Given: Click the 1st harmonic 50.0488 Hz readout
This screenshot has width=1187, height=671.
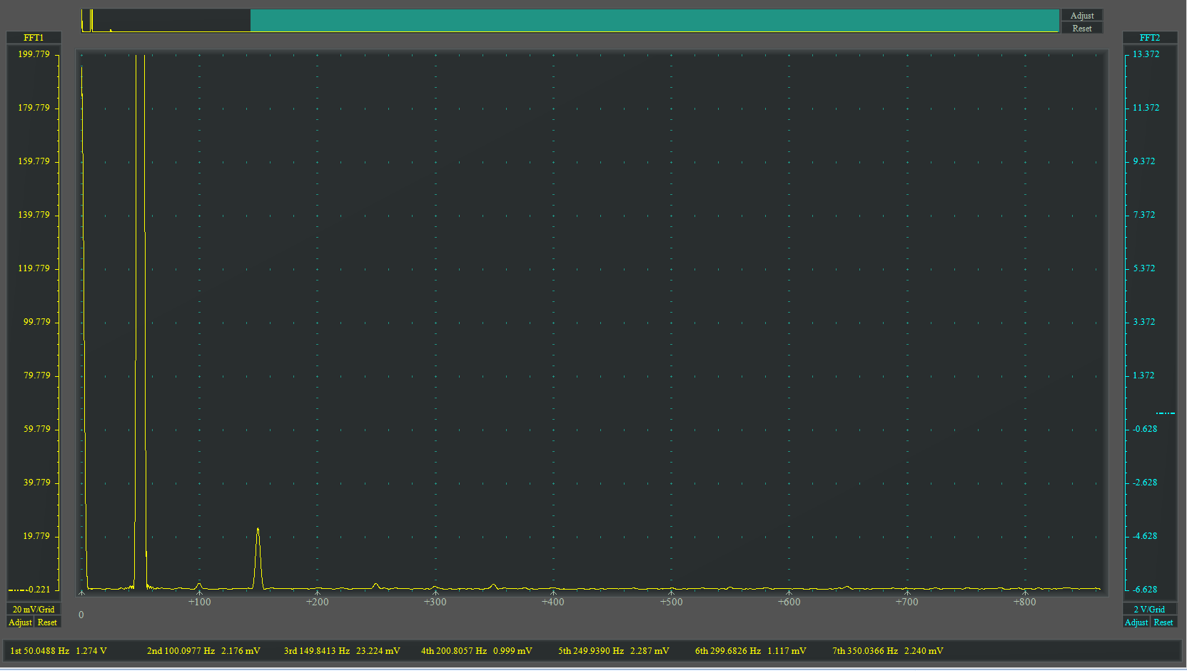Looking at the screenshot, I should 59,651.
